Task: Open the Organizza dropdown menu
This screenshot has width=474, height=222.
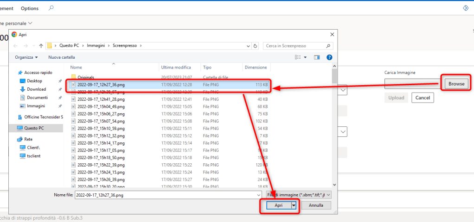Action: (x=26, y=57)
